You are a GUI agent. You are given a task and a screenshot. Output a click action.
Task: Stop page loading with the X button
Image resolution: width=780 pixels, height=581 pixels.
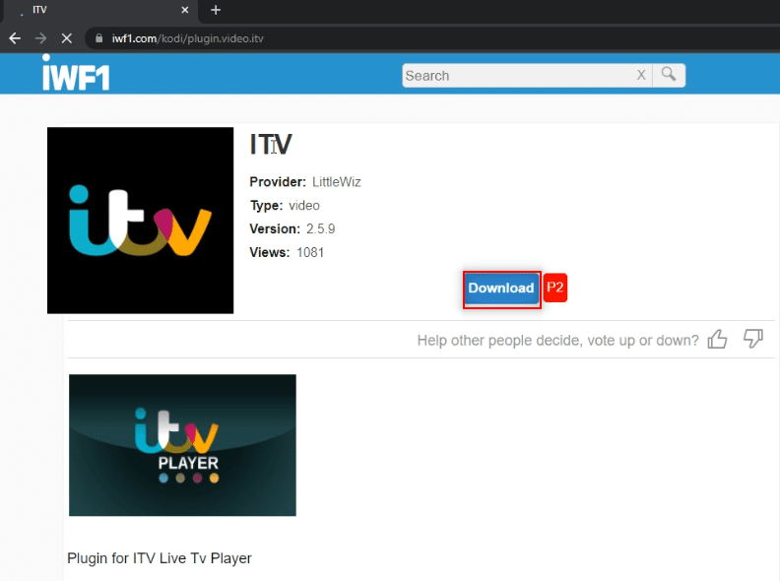pyautogui.click(x=67, y=38)
